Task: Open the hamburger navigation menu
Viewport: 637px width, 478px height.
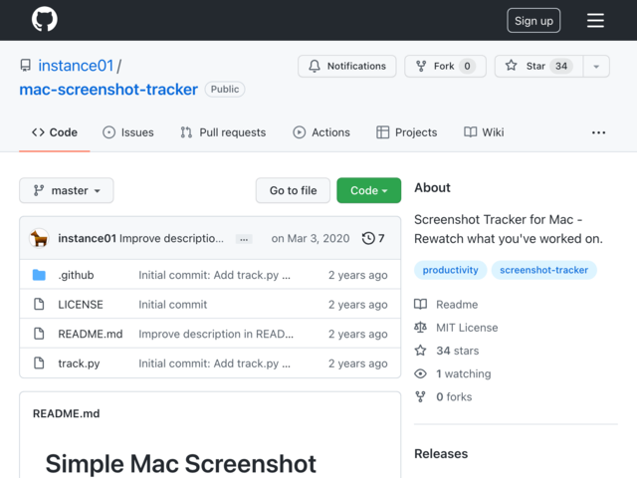Action: point(595,20)
